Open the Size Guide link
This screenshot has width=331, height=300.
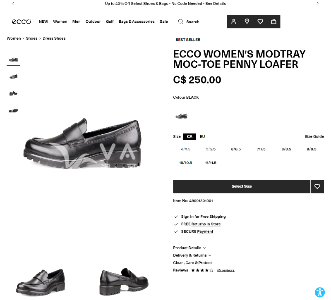[x=314, y=137]
